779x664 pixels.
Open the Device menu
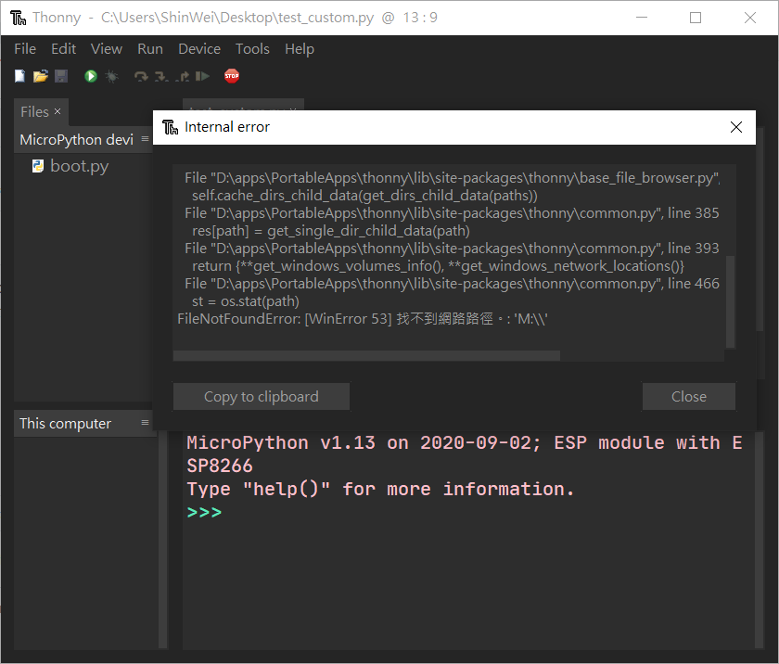coord(198,48)
